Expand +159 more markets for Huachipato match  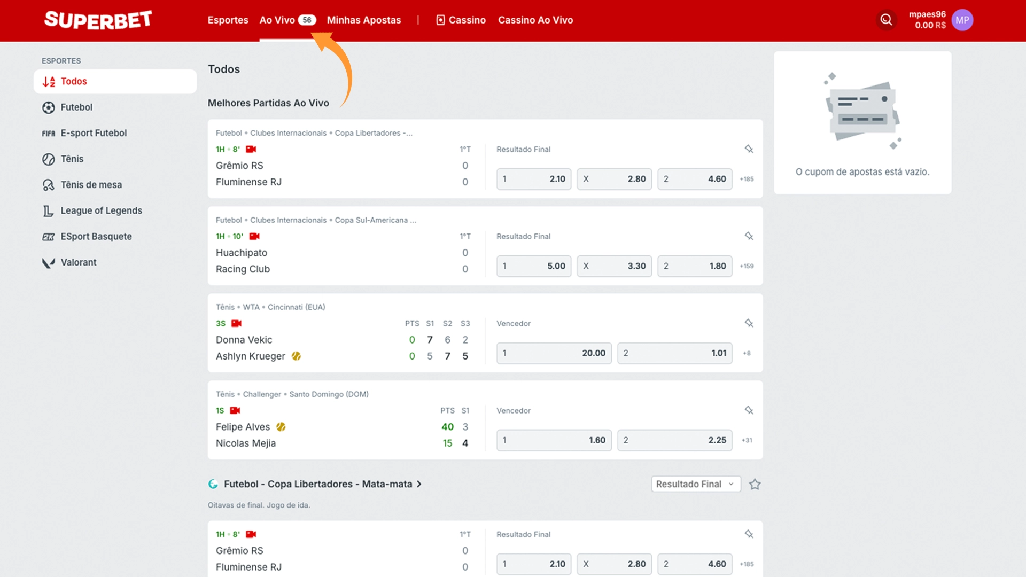tap(747, 266)
